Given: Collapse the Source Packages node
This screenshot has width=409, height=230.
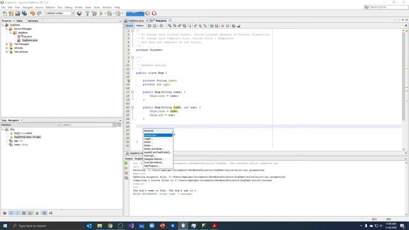Looking at the screenshot, I should [x=7, y=29].
